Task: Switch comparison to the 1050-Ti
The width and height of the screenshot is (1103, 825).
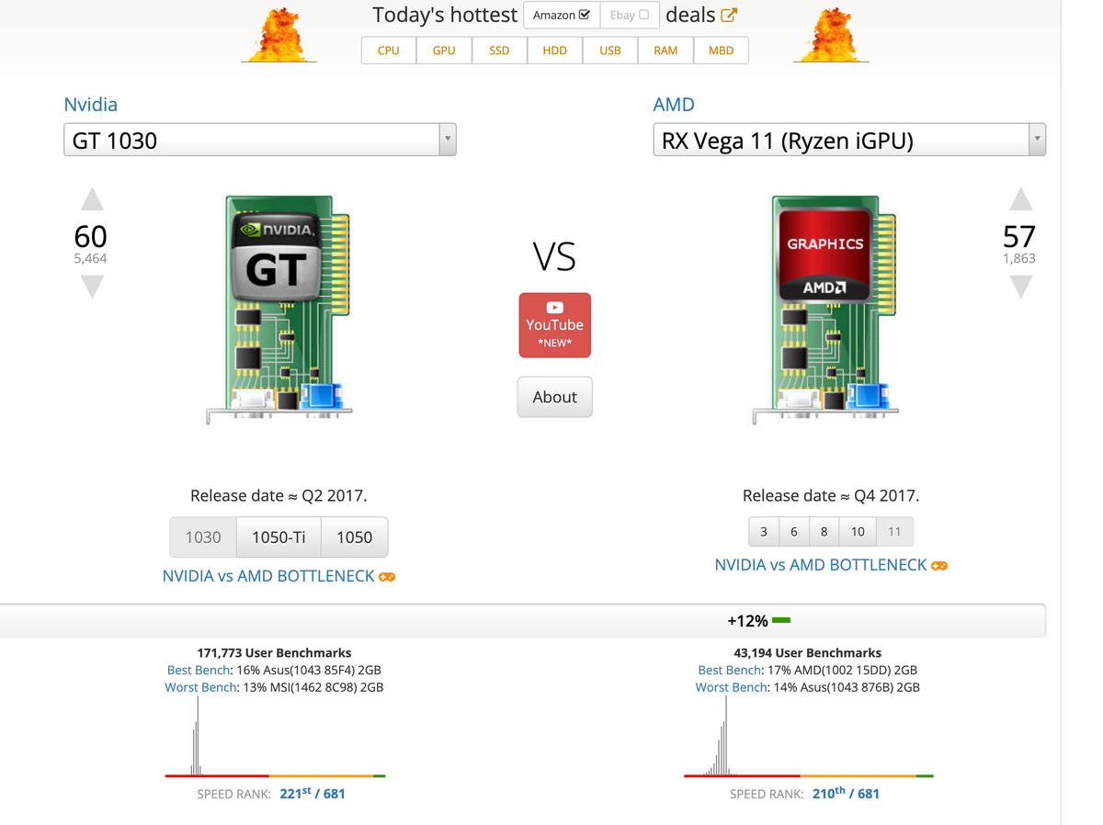Action: tap(279, 537)
